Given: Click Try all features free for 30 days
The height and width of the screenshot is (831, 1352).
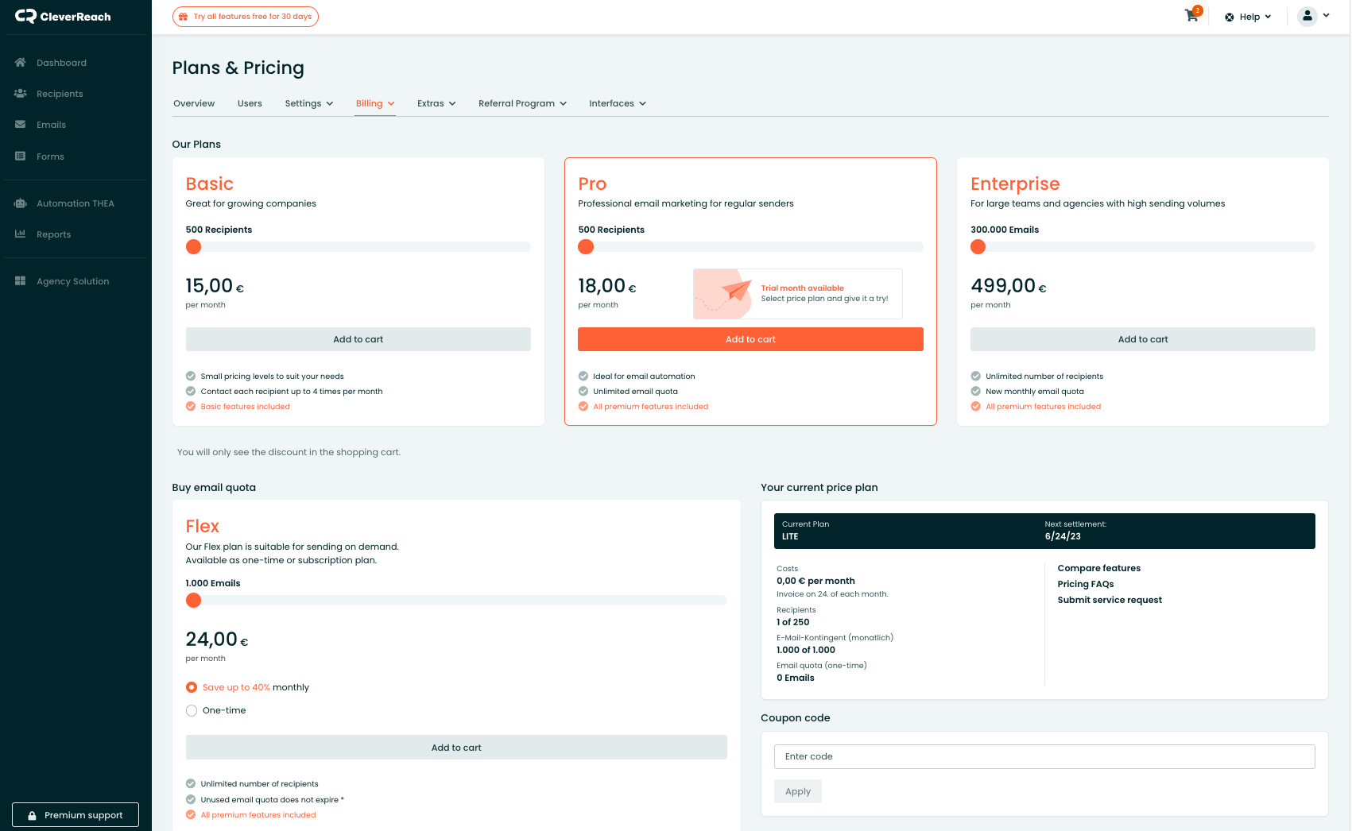Looking at the screenshot, I should pyautogui.click(x=246, y=17).
